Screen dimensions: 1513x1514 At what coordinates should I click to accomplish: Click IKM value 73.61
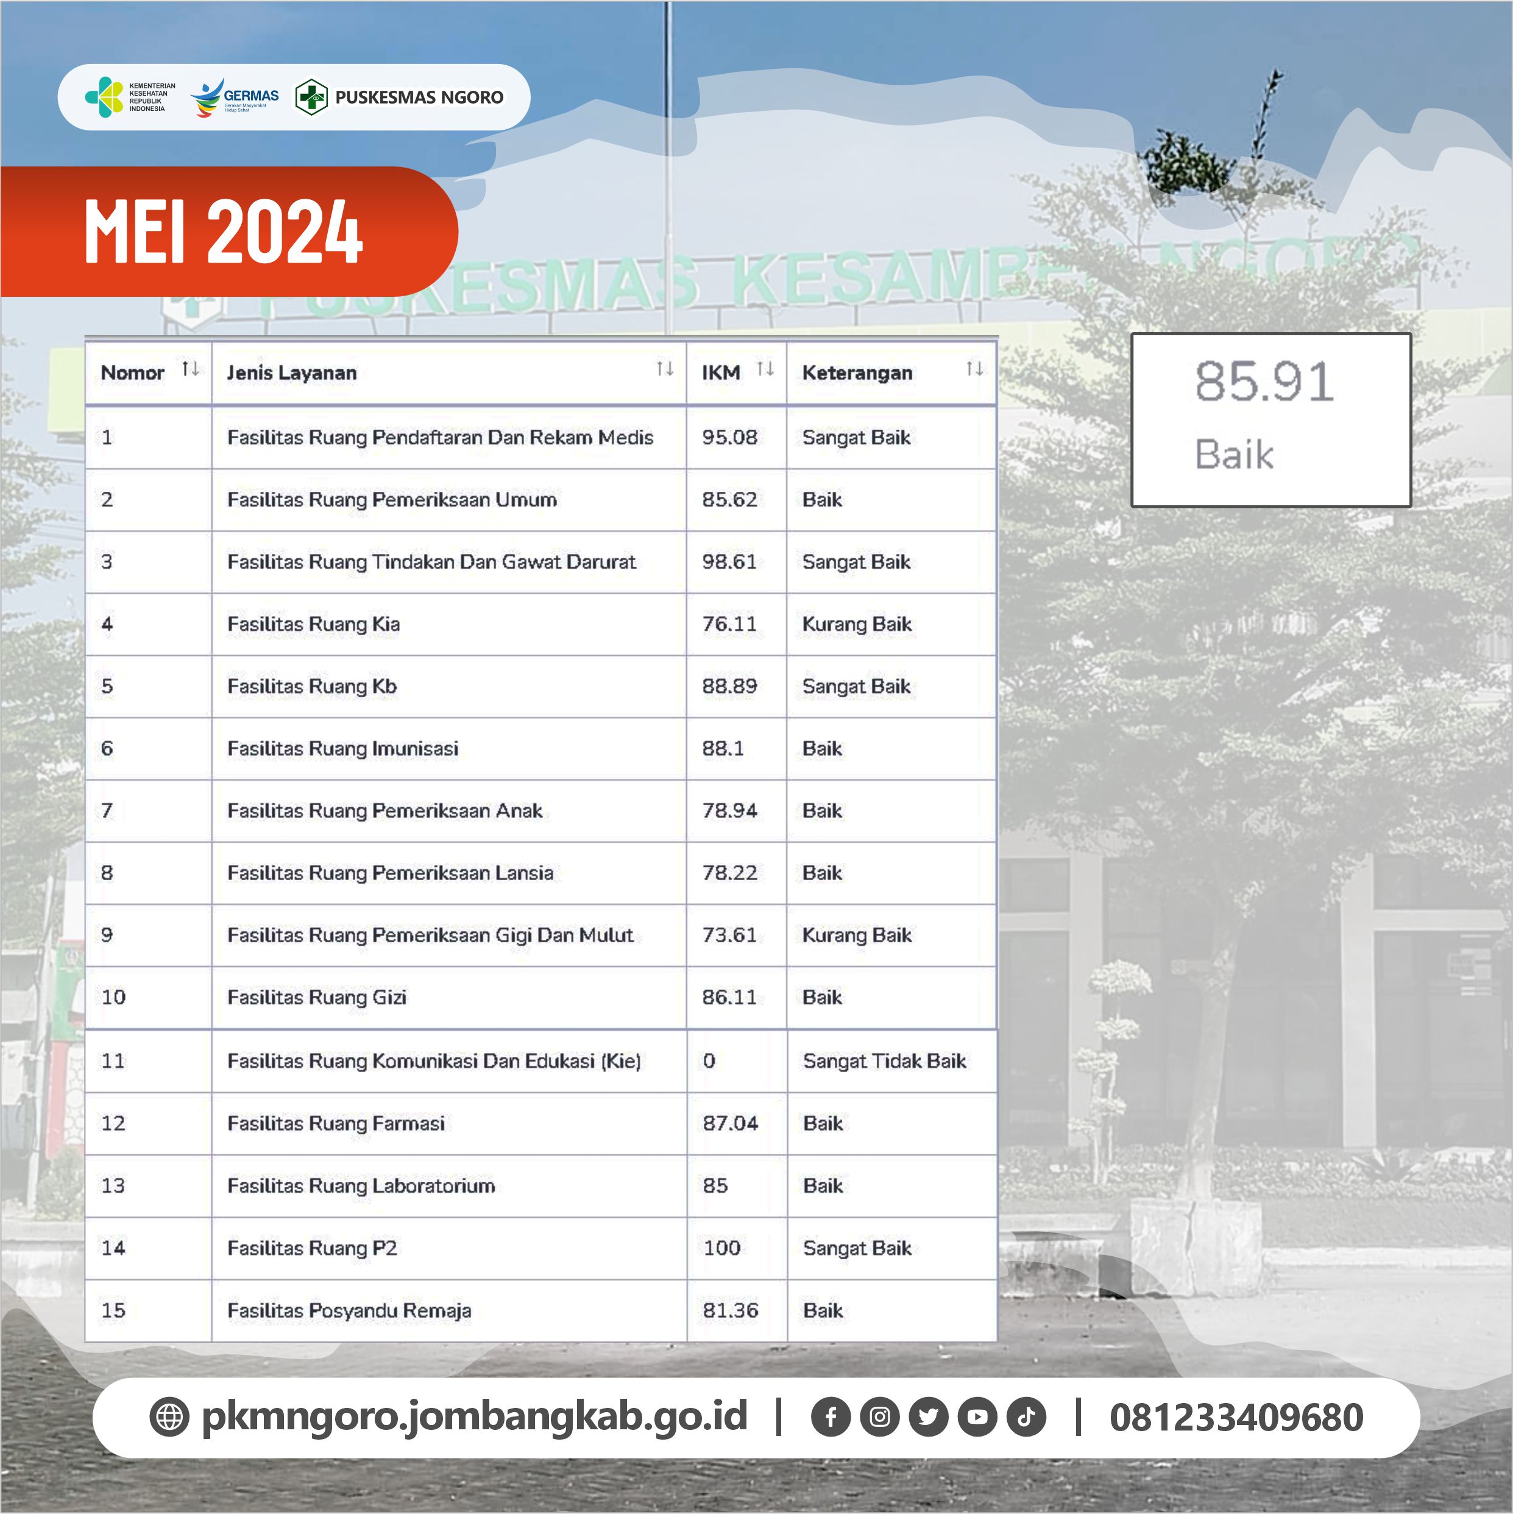729,935
